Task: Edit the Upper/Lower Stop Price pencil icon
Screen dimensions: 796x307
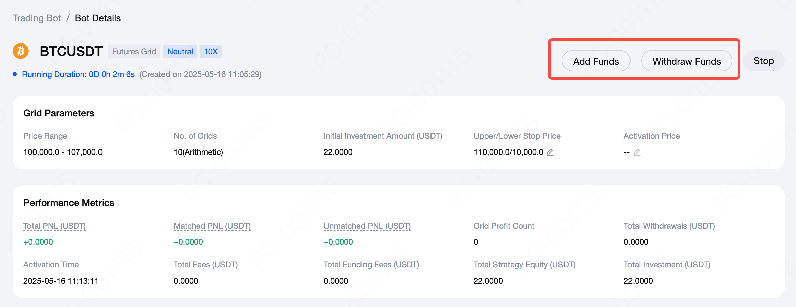Action: coord(550,152)
